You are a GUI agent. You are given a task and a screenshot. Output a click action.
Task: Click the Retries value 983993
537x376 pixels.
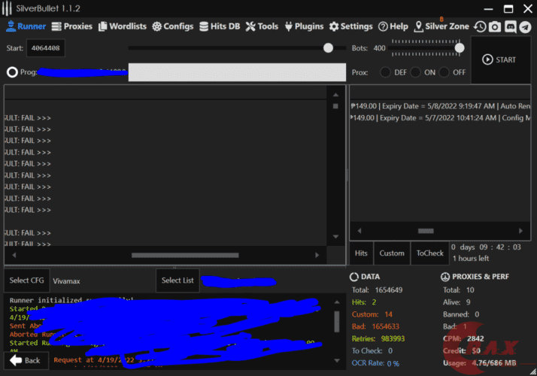pos(393,338)
